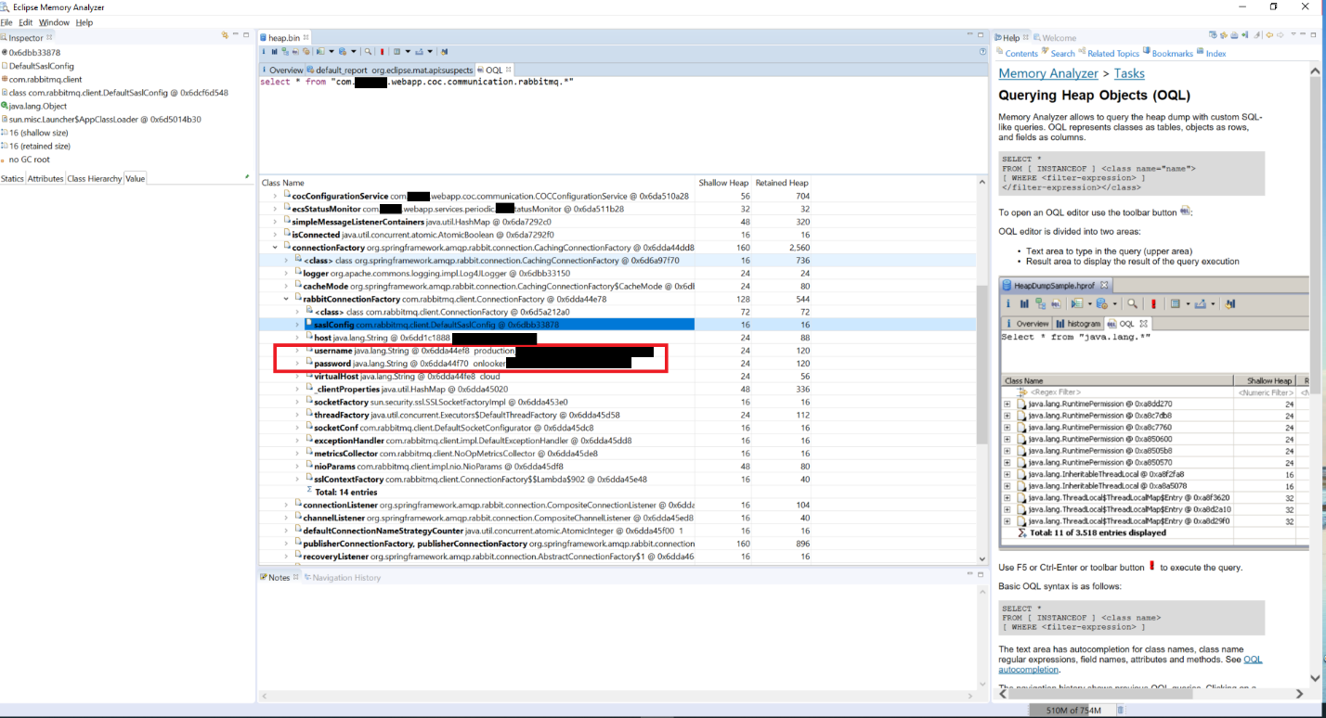Screen dimensions: 1326x718
Task: Open the Tasks breadcrumb link
Action: tap(1129, 73)
